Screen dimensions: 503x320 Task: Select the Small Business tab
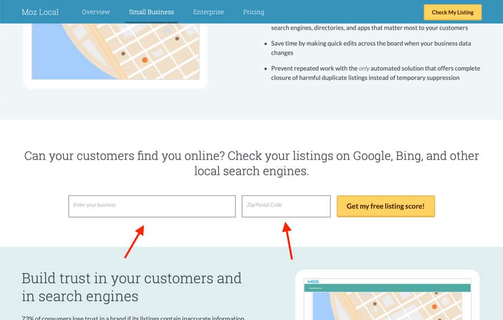(x=151, y=12)
